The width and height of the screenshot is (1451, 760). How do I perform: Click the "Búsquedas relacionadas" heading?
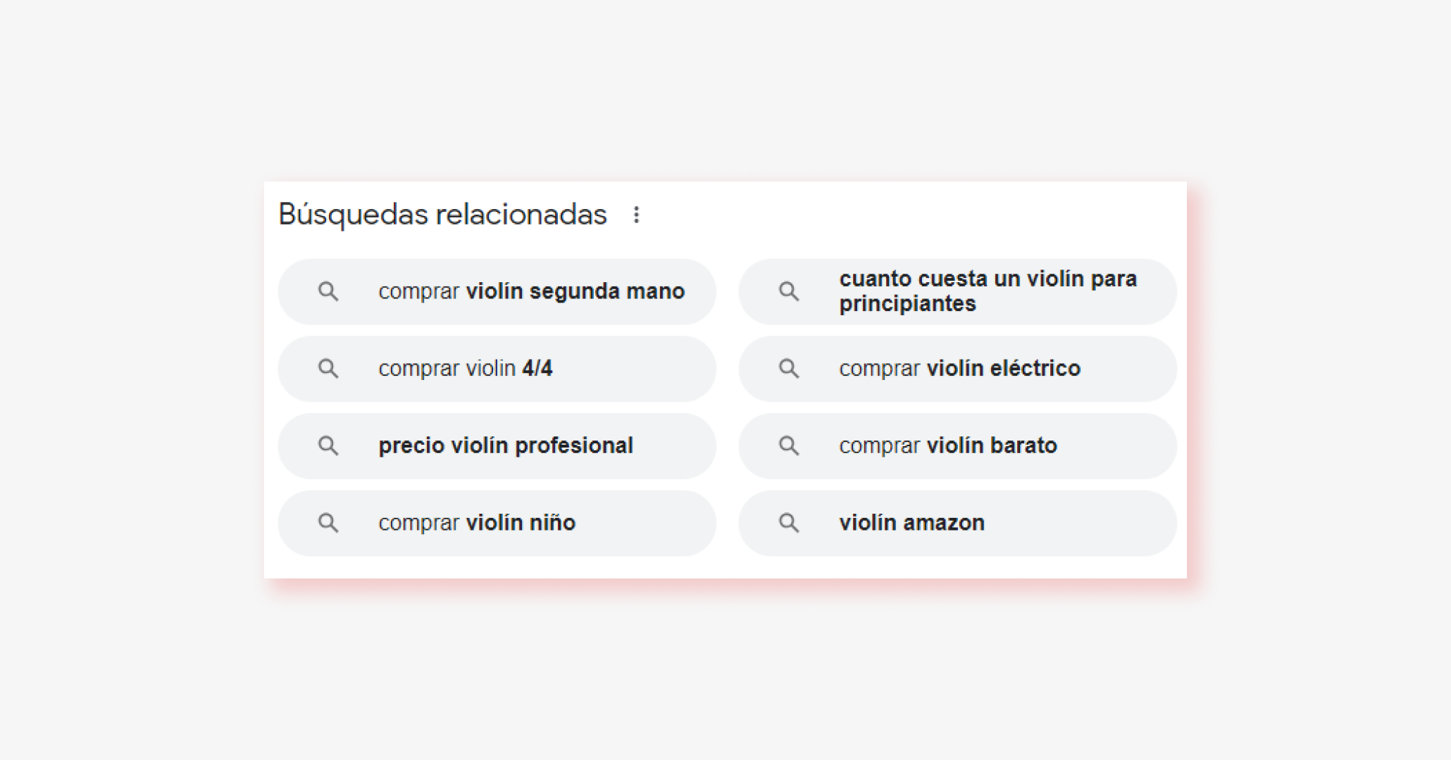click(x=443, y=215)
